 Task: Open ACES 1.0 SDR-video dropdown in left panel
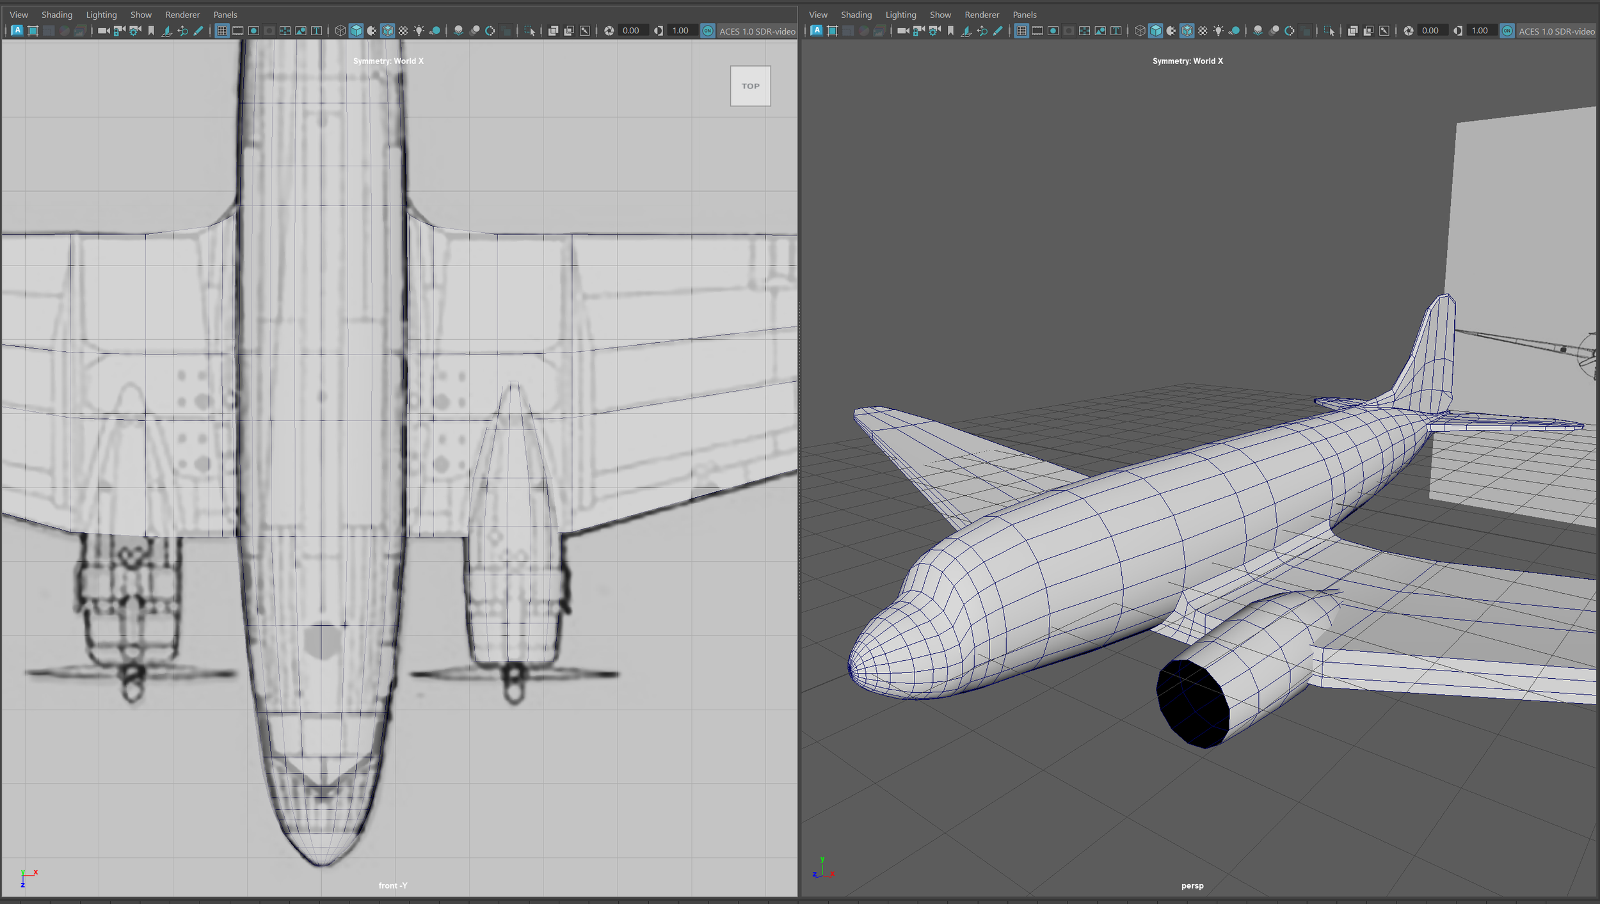point(757,31)
